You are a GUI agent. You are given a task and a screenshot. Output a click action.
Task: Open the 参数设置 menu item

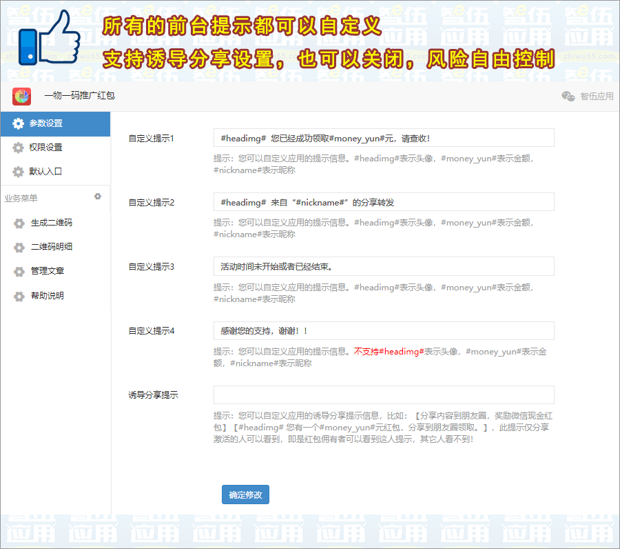coord(55,124)
